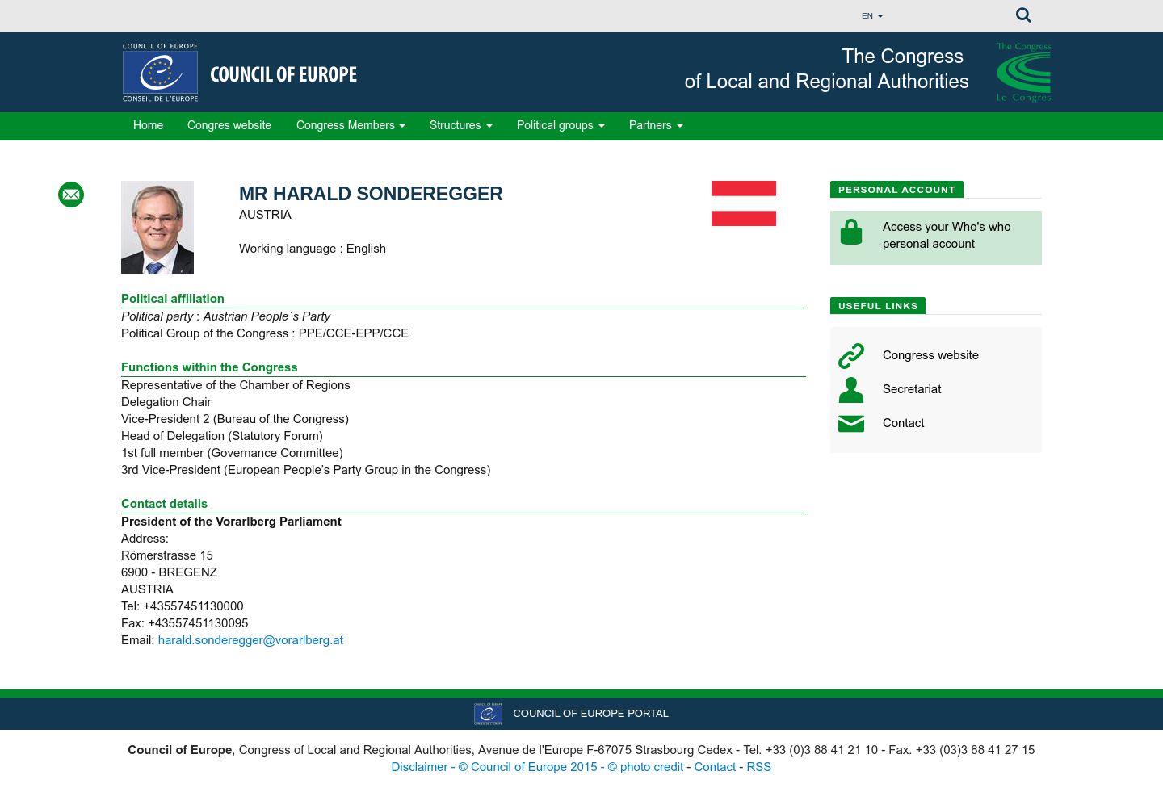Click the COUNCIL OF EUROPE header text
This screenshot has height=788, width=1163.
point(283,74)
